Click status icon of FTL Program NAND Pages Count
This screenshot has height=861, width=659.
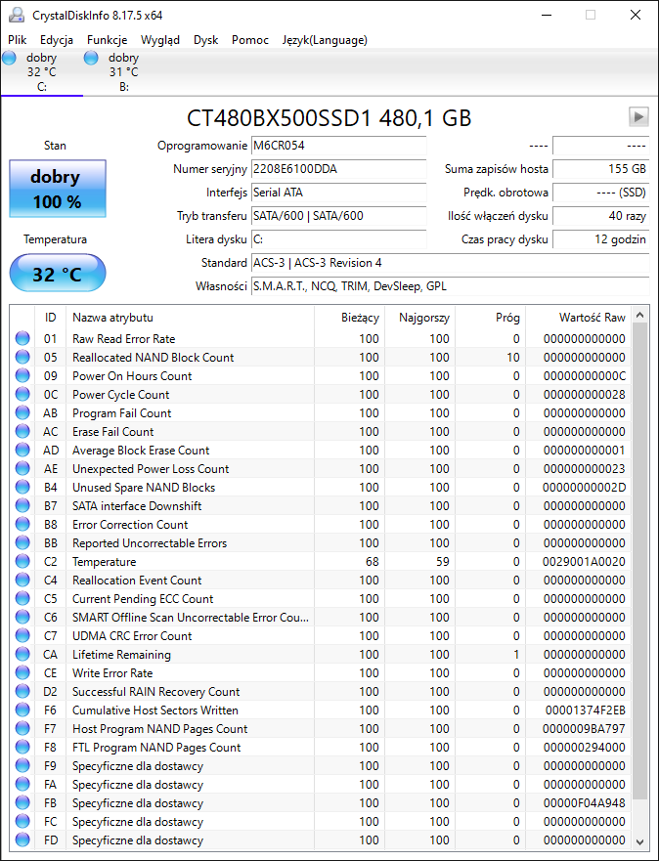pos(22,747)
